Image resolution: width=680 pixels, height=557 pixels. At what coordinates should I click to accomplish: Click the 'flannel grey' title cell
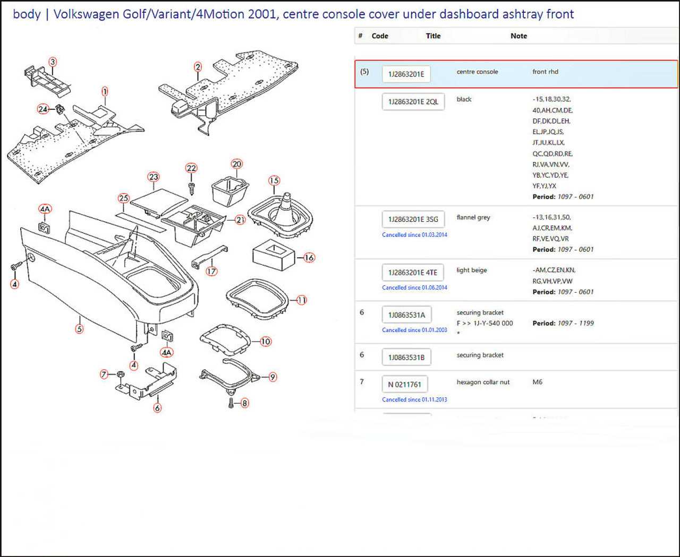tap(473, 217)
